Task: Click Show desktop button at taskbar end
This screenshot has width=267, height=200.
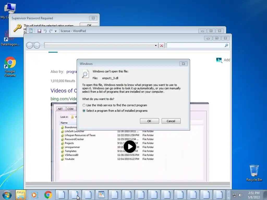Action: [x=265, y=195]
